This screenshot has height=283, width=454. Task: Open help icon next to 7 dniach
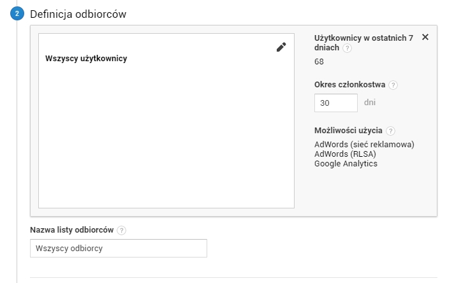(x=347, y=48)
